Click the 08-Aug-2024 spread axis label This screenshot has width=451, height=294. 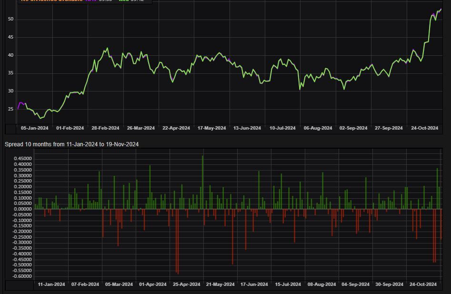(321, 284)
